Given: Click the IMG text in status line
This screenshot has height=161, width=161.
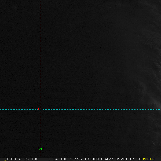Looking at the screenshot, I should coord(35,159).
